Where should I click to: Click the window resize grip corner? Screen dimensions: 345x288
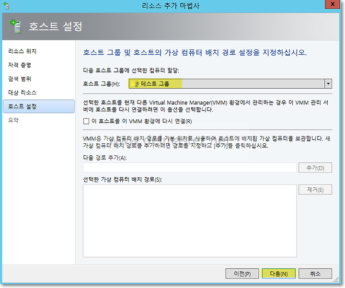(336, 279)
